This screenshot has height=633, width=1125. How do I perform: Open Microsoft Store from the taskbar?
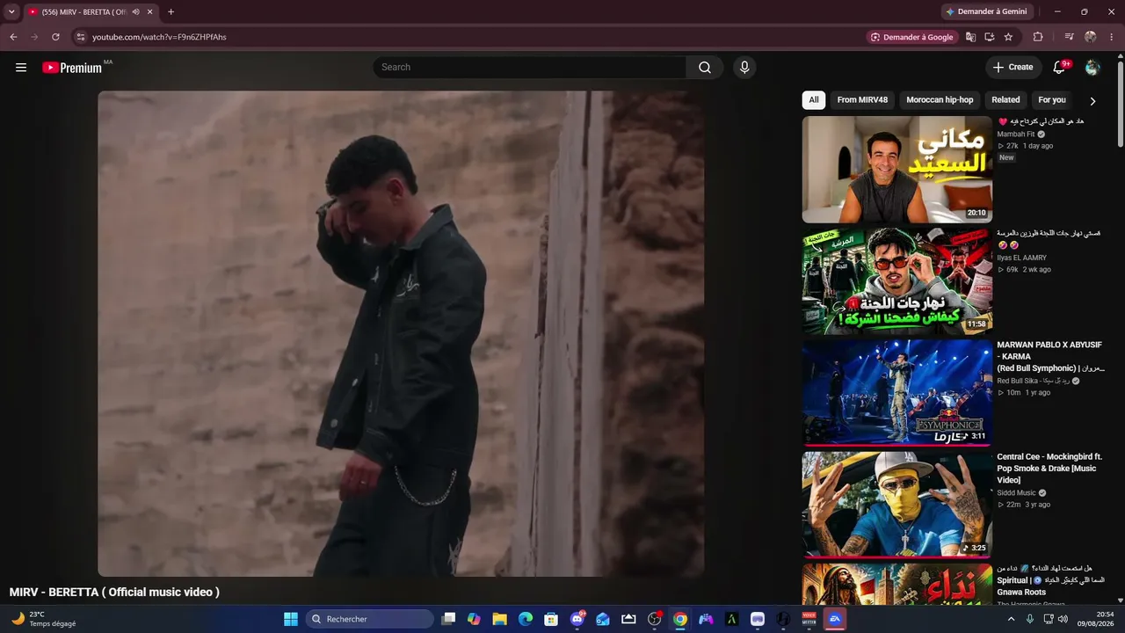coord(551,619)
